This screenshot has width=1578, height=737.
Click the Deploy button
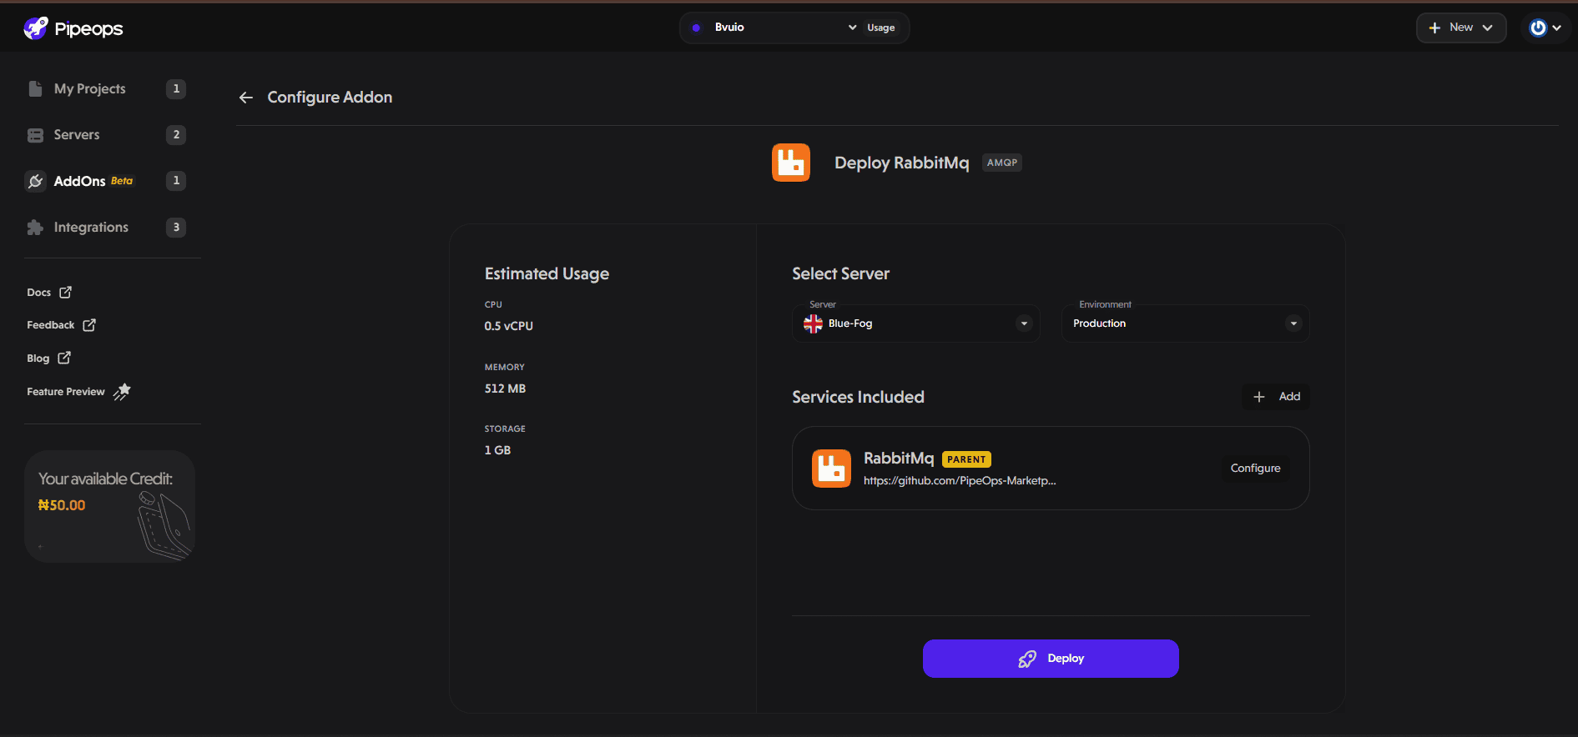coord(1051,659)
